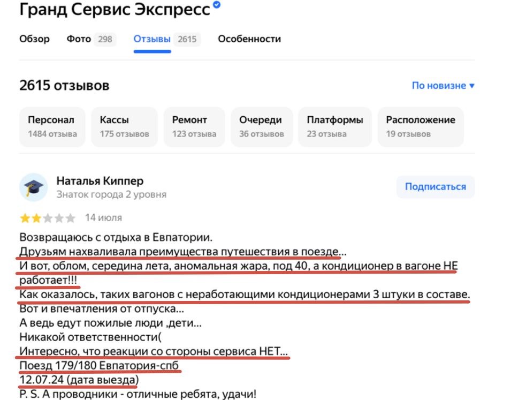Image resolution: width=526 pixels, height=400 pixels.
Task: Click Наталья Киппер's graduation cap avatar
Action: (x=33, y=187)
